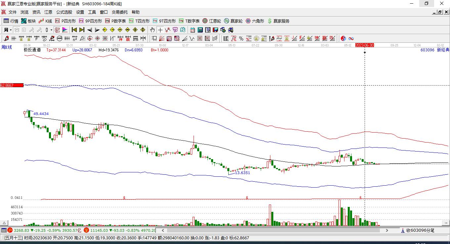This screenshot has width=450, height=244.
Task: Open the 交易委托 menu
Action: click(120, 12)
